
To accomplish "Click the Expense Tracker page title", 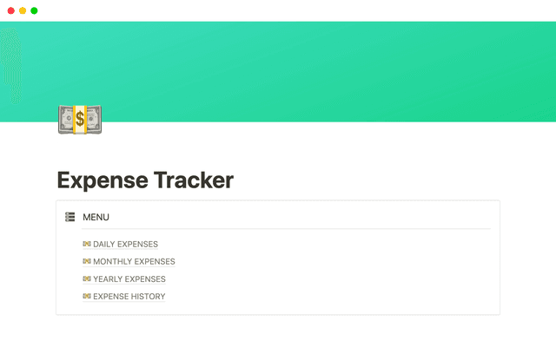I will coord(145,180).
